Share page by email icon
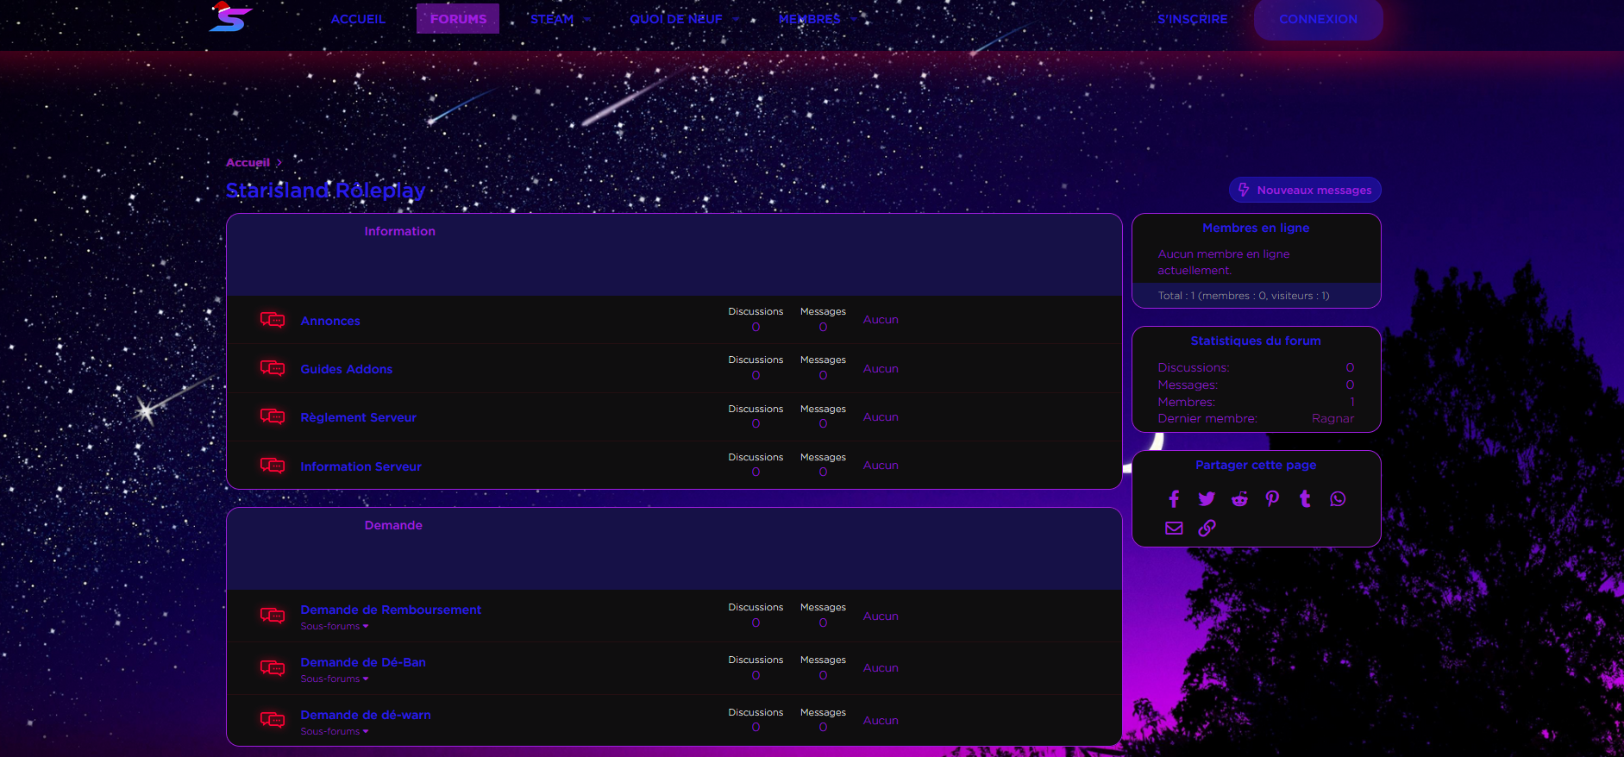This screenshot has width=1624, height=757. pos(1174,529)
